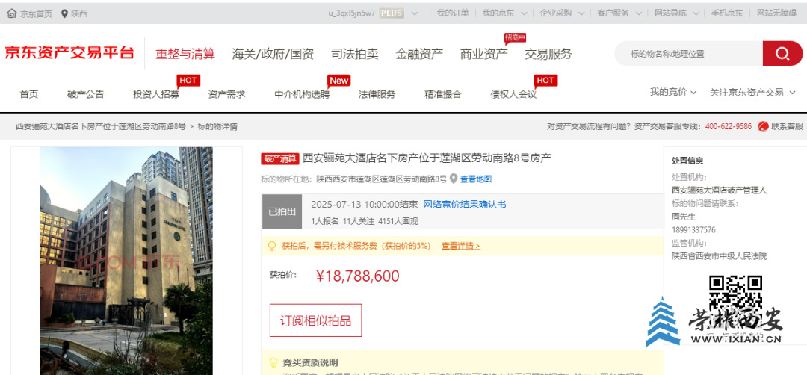Click the hotline number 400-622-9586
The width and height of the screenshot is (807, 375).
[729, 126]
